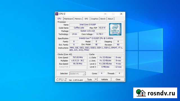Click the Validate button
Screen dimensions: 180x101
pyautogui.click(x=104, y=79)
